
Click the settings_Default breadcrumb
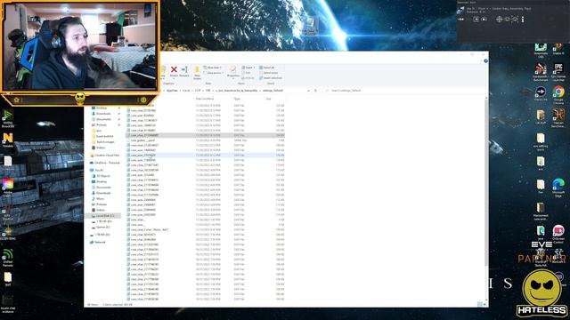[273, 91]
